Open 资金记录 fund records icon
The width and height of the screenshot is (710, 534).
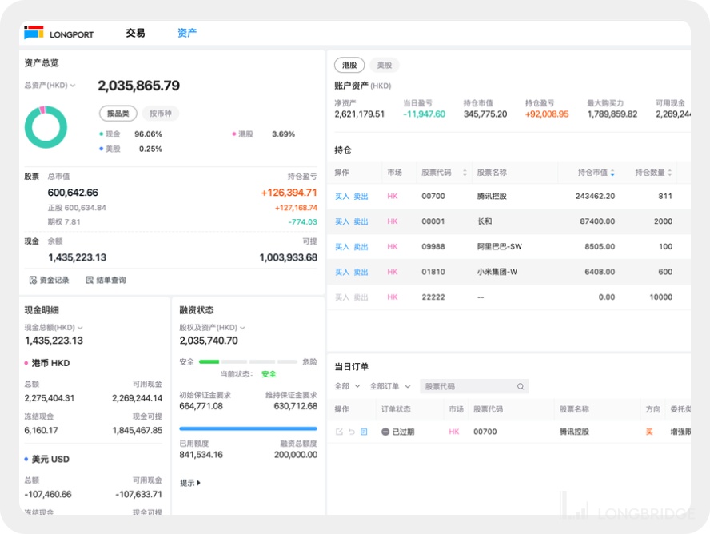click(33, 281)
